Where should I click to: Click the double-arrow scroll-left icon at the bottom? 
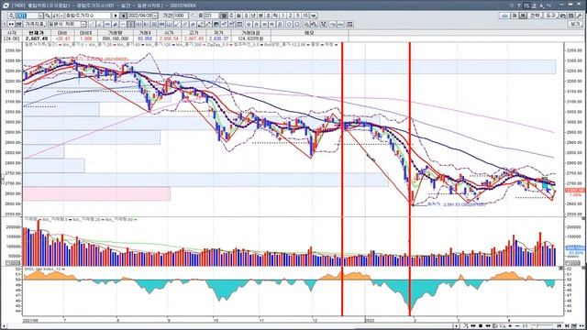(473, 326)
